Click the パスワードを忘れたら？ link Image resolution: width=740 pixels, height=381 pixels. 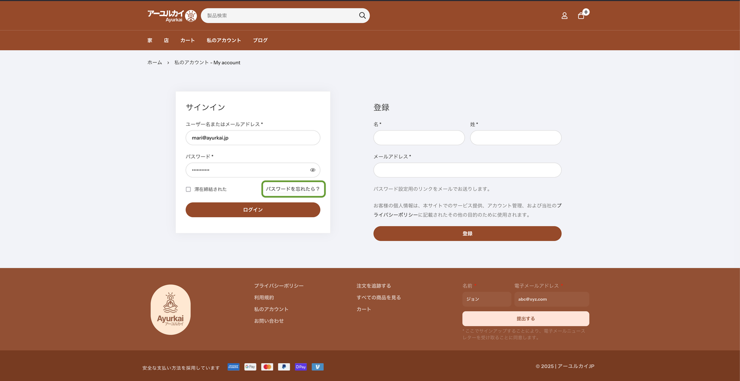293,189
